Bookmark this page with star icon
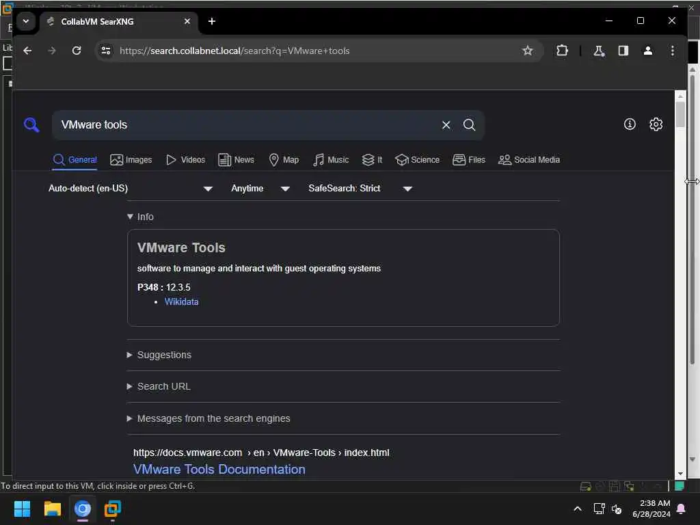 click(x=528, y=51)
